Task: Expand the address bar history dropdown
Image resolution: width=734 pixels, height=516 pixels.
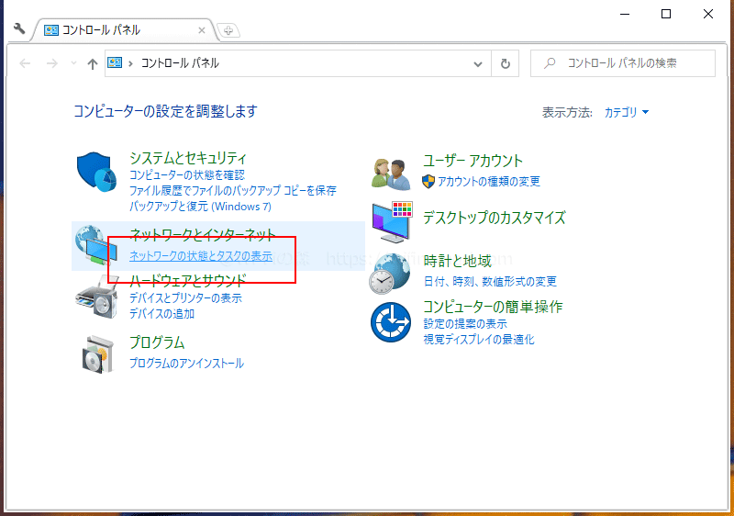Action: pyautogui.click(x=477, y=63)
